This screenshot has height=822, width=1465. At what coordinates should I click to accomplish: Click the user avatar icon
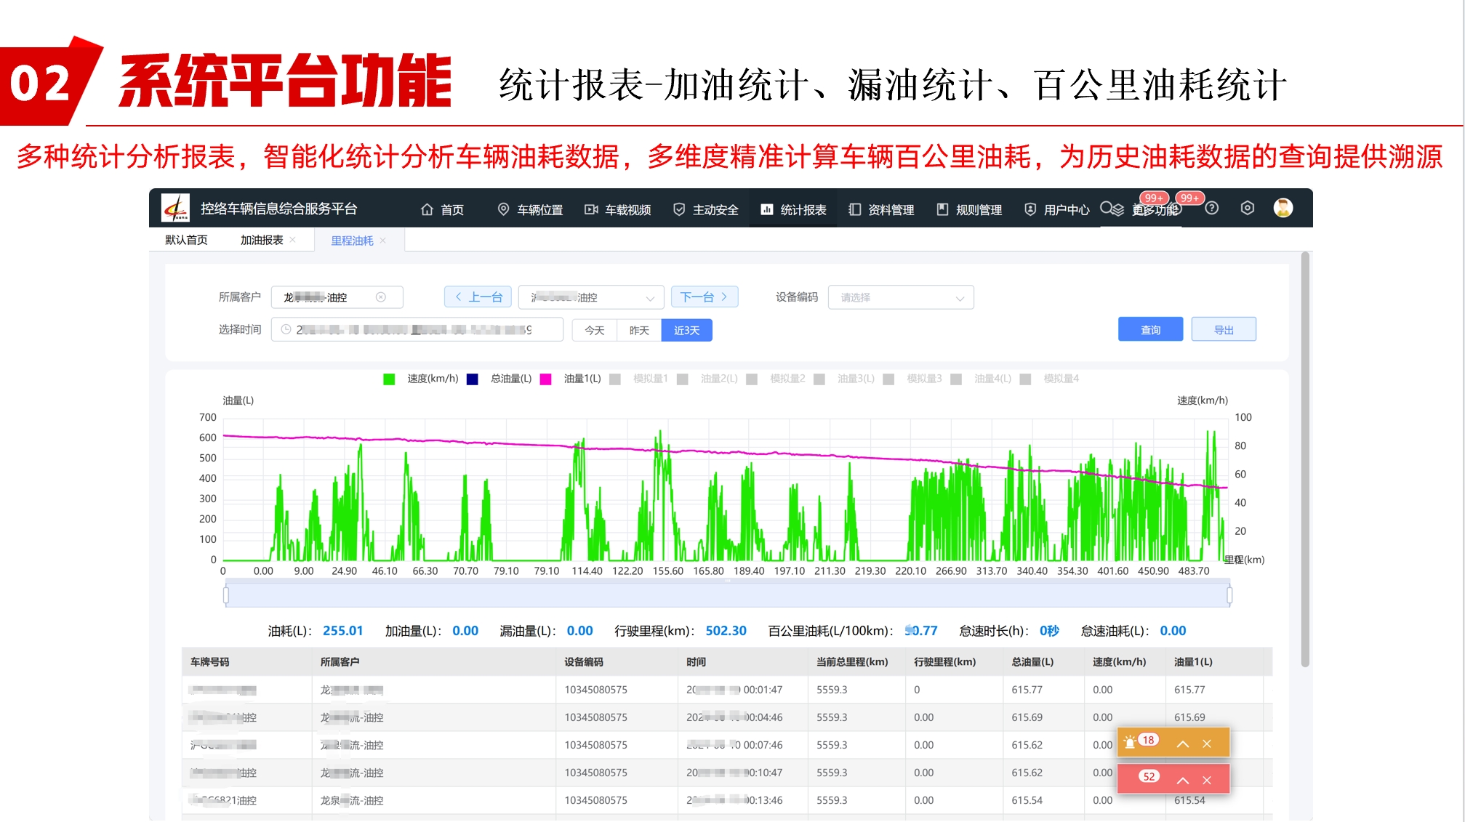click(x=1283, y=209)
